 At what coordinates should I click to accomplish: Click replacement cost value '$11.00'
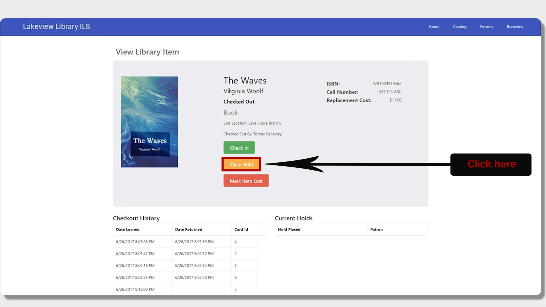point(395,100)
